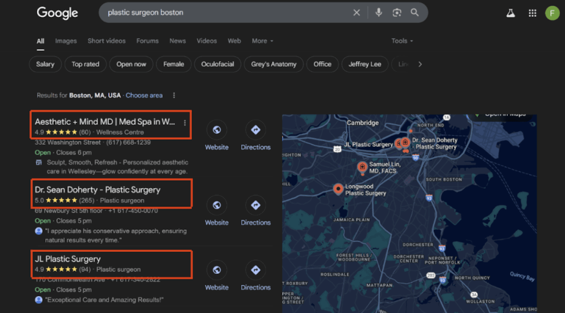
Task: Open Google Lens image search icon
Action: tap(397, 13)
